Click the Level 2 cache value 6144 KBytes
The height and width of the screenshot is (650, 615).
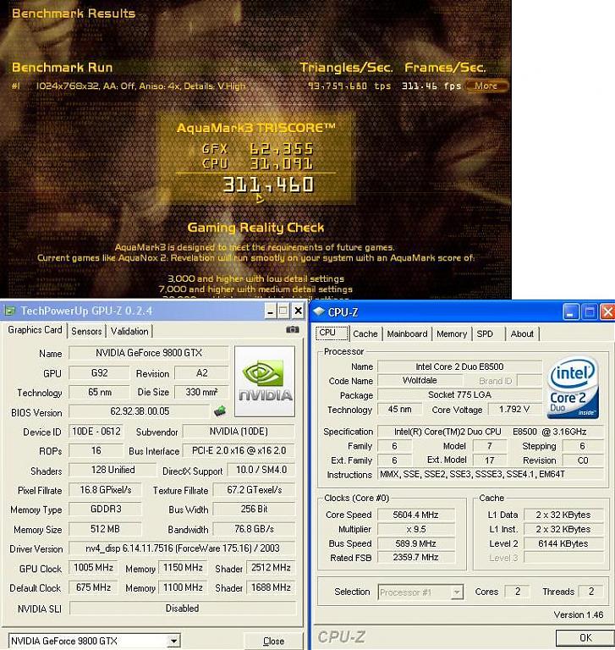pyautogui.click(x=563, y=543)
